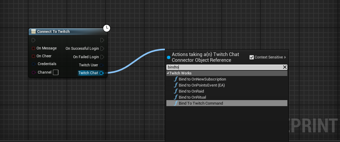
Task: Pick Bind to OnPointsEvent (EA) action
Action: coord(201,85)
